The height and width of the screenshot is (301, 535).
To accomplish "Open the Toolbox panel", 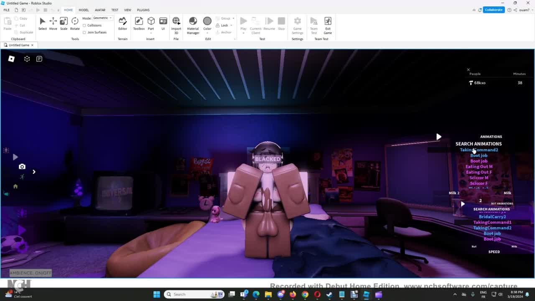I will (x=139, y=23).
